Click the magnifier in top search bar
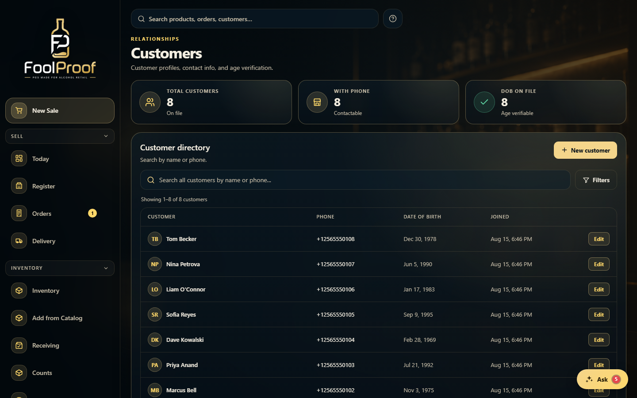This screenshot has height=398, width=637. click(x=142, y=19)
